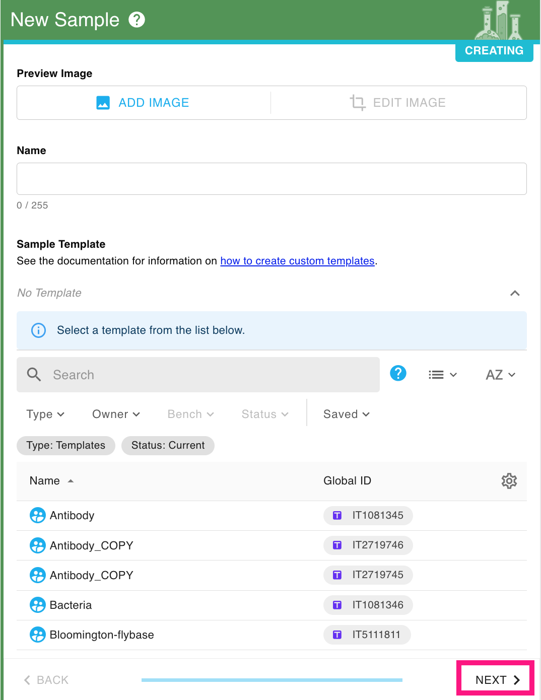Click the IT1081345 global ID badge
This screenshot has height=700, width=541.
pos(368,515)
